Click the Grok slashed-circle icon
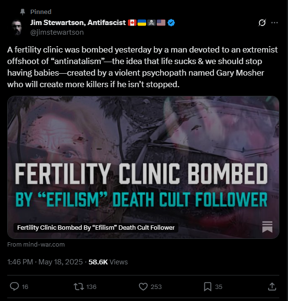288x301 pixels. click(262, 23)
